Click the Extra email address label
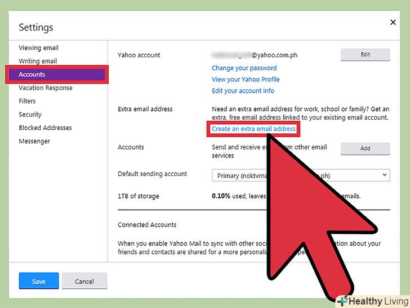This screenshot has height=308, width=410. click(145, 109)
